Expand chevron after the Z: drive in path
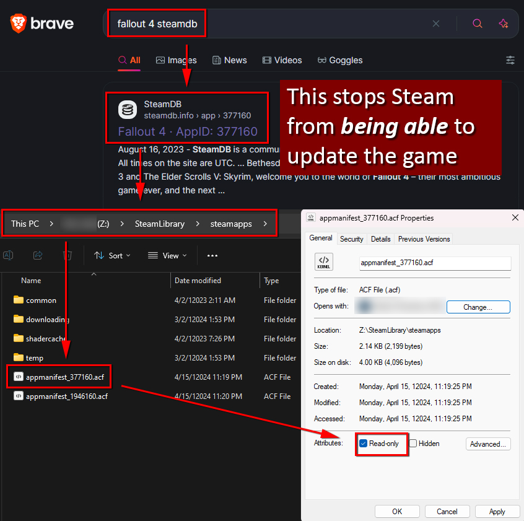The height and width of the screenshot is (521, 524). click(122, 224)
